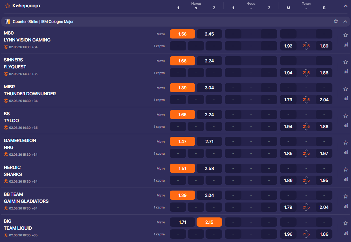Deselect MIBR win at 1.39
Viewport: 351px width, 242px height.
pyautogui.click(x=182, y=88)
